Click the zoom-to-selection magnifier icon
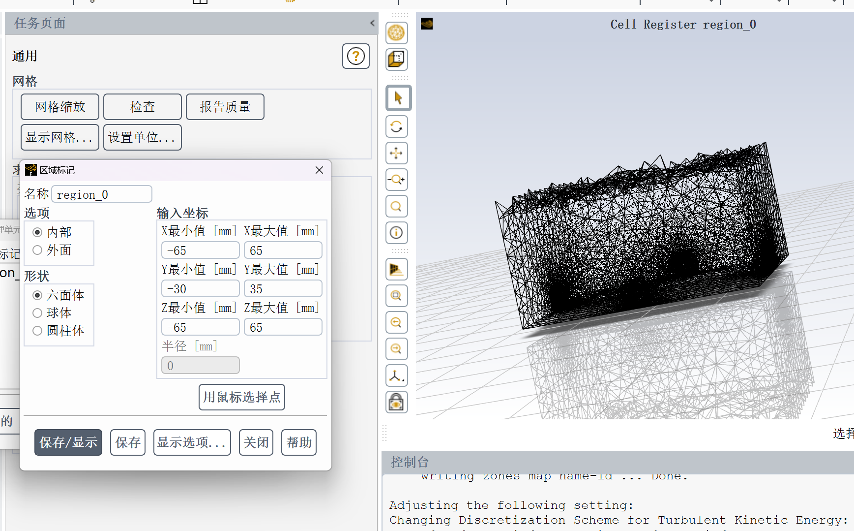The image size is (854, 531). pos(396,296)
